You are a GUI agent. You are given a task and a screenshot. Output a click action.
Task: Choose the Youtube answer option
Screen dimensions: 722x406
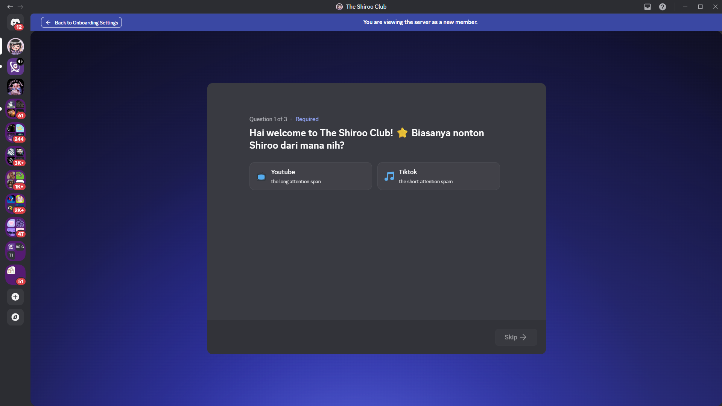tap(311, 176)
